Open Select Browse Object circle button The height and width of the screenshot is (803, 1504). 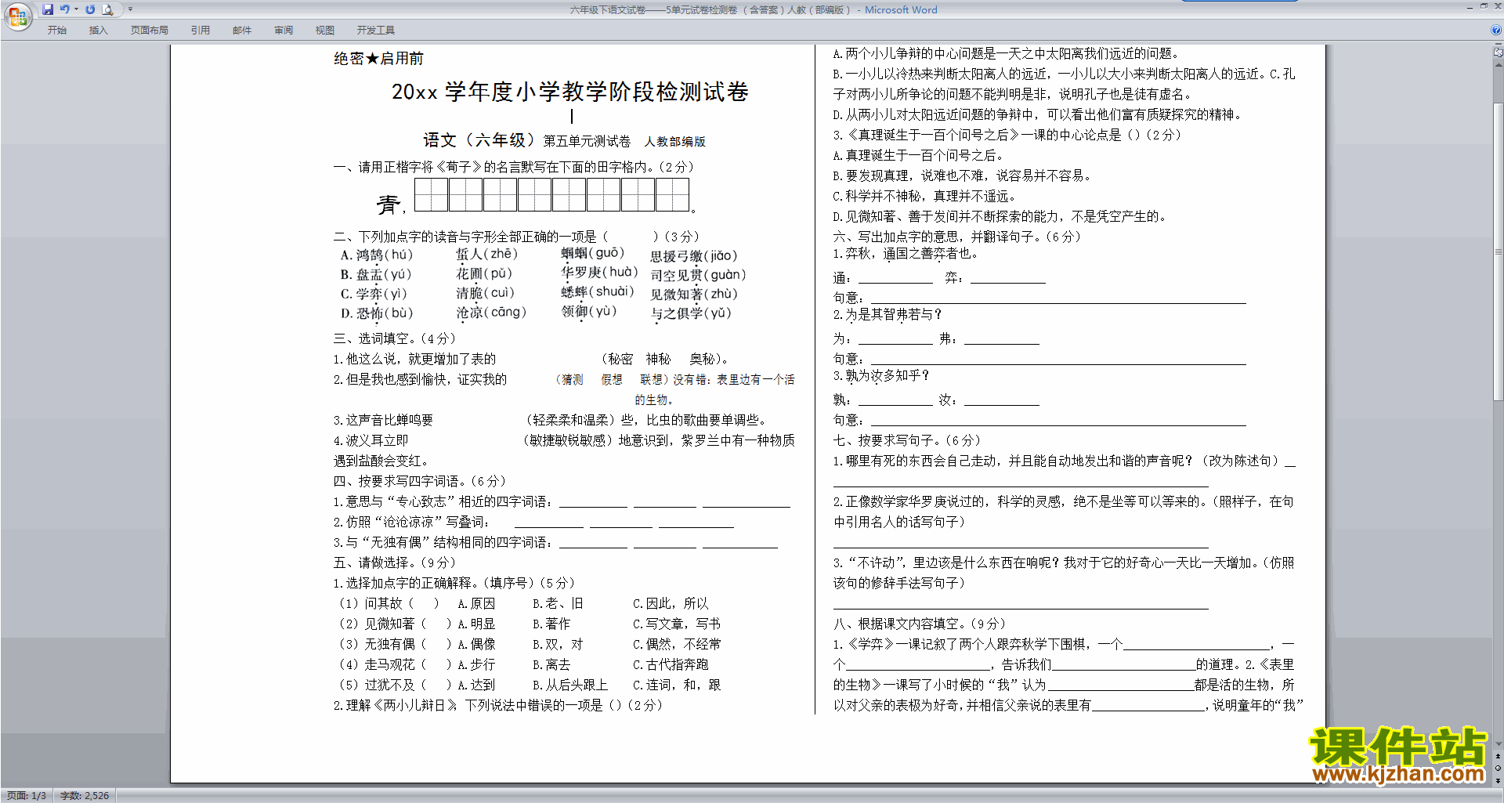pyautogui.click(x=1498, y=768)
